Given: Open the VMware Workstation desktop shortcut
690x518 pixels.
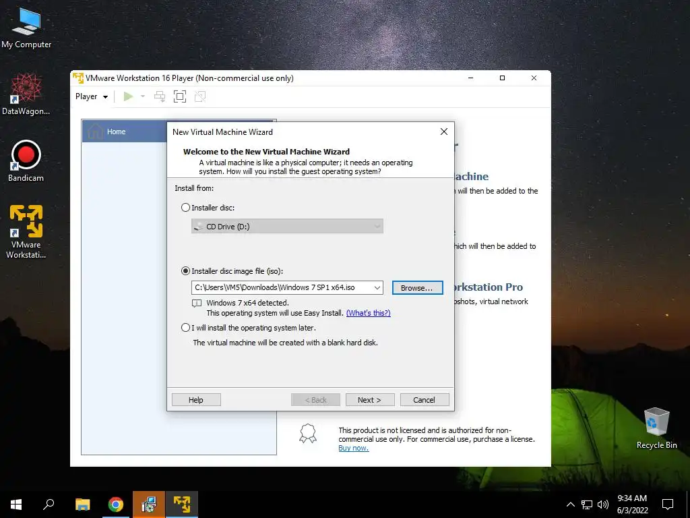Looking at the screenshot, I should coord(26,231).
